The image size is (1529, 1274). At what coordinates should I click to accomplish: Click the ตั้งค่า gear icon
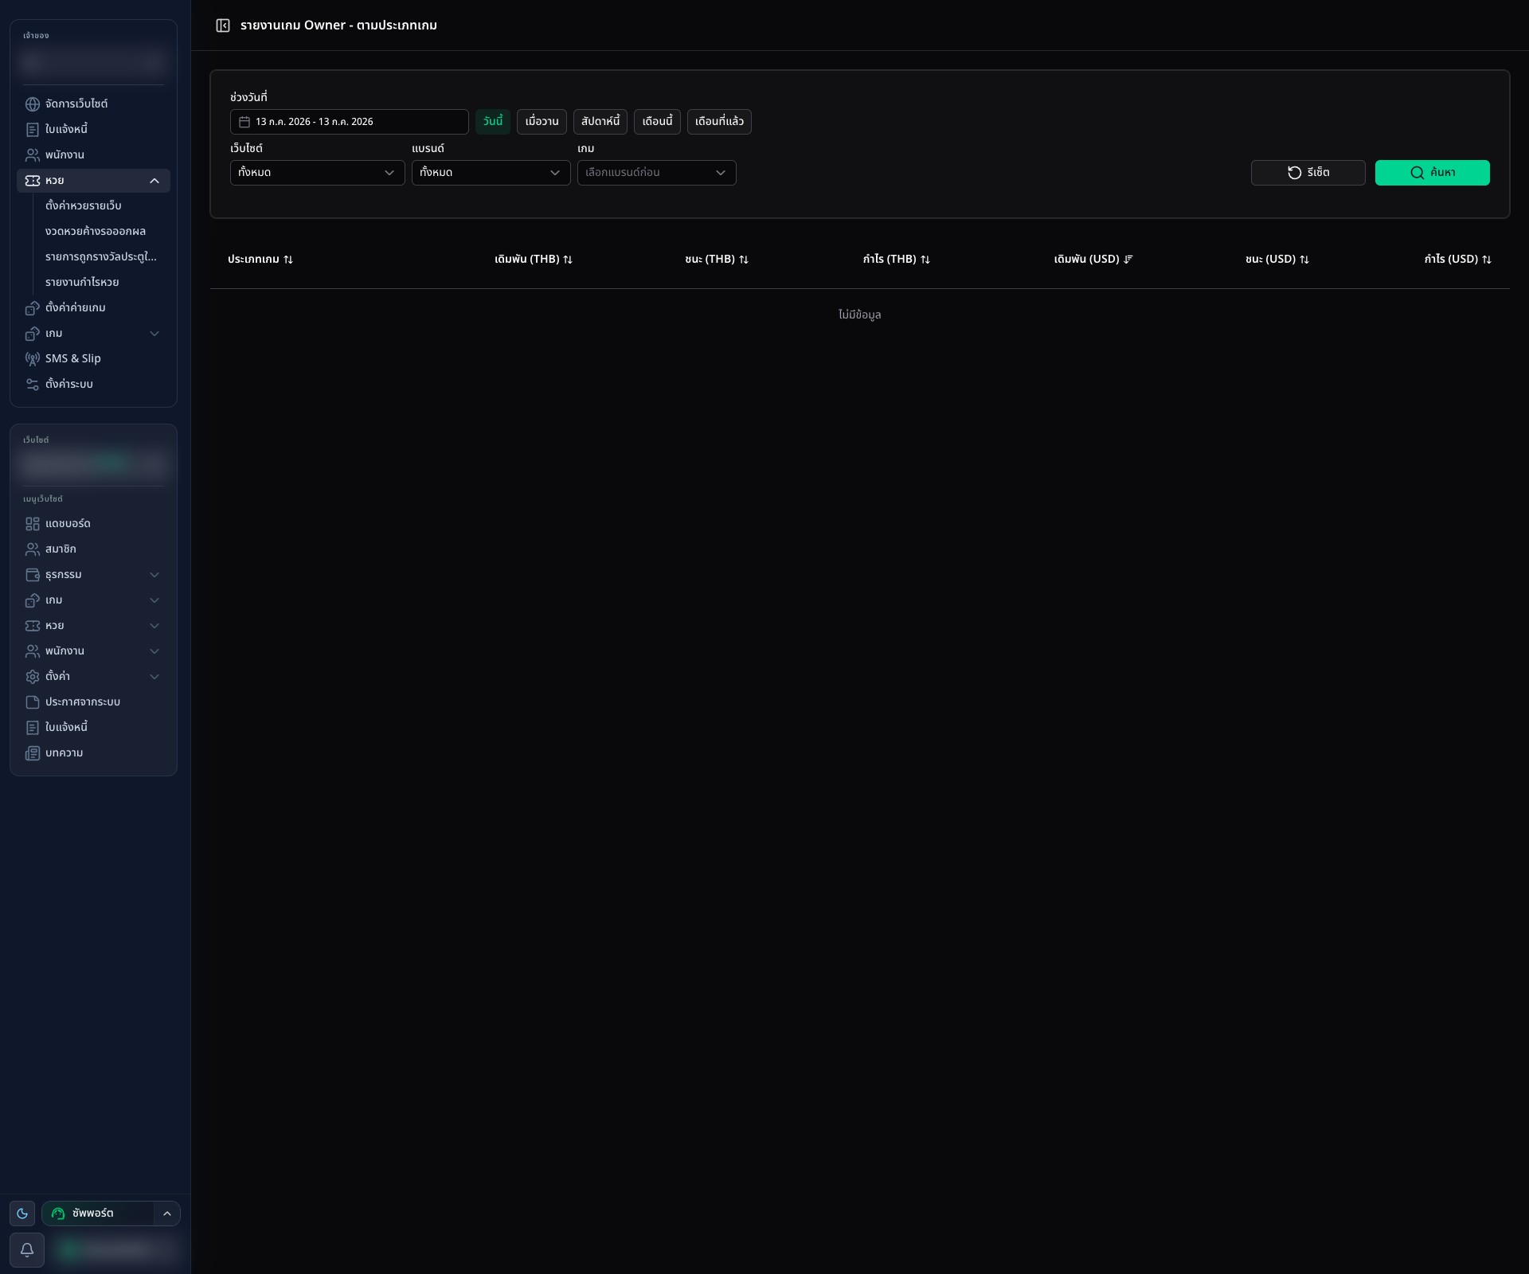point(33,677)
